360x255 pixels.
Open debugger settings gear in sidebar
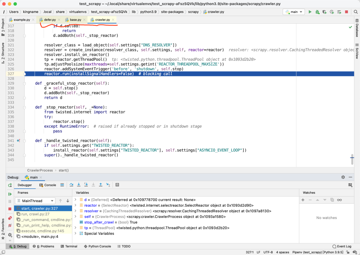tap(10, 235)
